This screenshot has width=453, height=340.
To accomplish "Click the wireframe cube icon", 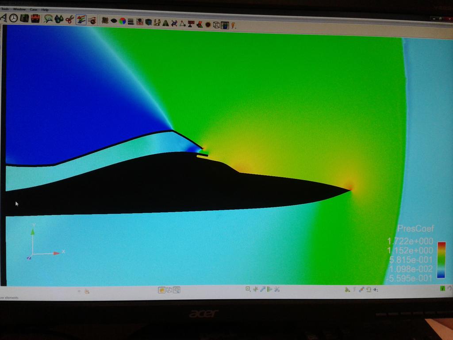I will click(216, 25).
